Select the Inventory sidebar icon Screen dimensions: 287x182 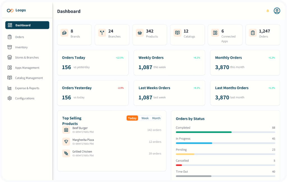9,47
